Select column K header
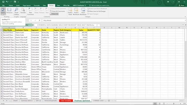 [x=104, y=28]
